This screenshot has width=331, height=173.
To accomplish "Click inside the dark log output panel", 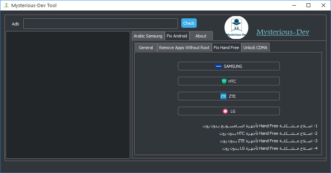I will [68, 95].
